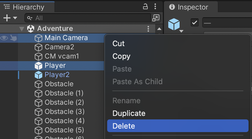Viewport: 252px width, 139px height.
Task: Uncheck the Inspector active object checkbox
Action: tap(195, 22)
